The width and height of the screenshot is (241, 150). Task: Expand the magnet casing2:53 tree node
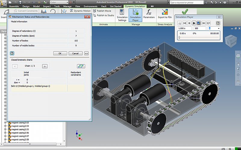click(5, 123)
